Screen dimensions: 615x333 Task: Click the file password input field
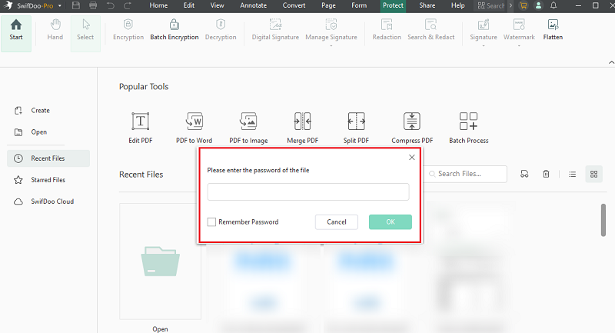click(308, 191)
